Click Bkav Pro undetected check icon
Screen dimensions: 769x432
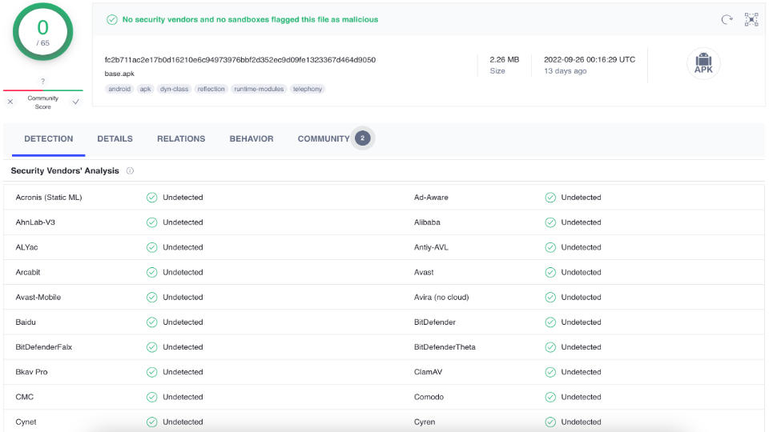[x=152, y=372]
